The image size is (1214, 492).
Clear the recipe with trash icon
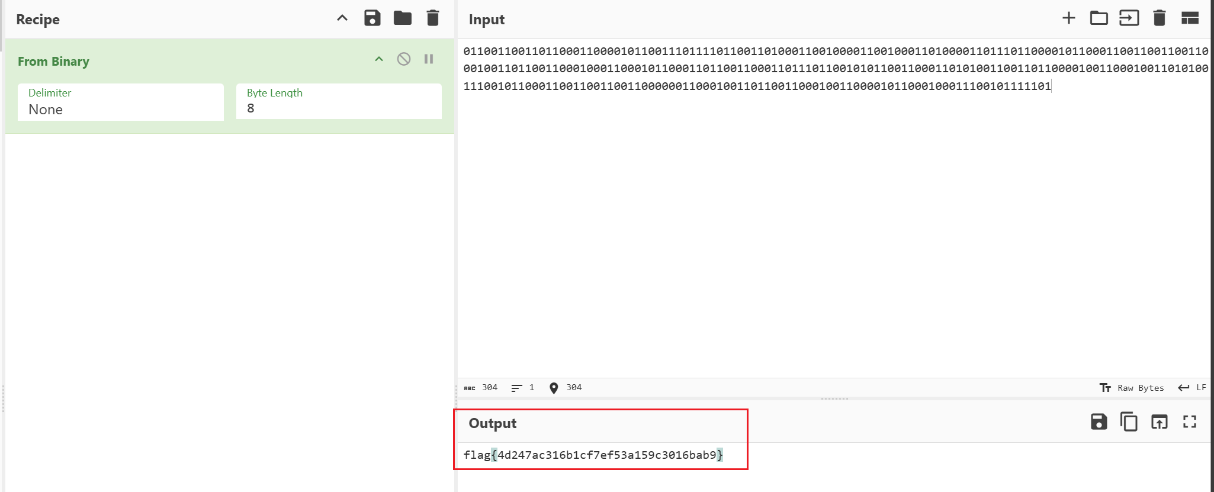(433, 18)
